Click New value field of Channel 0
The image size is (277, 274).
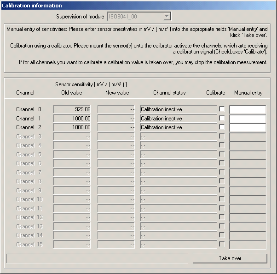(116, 109)
